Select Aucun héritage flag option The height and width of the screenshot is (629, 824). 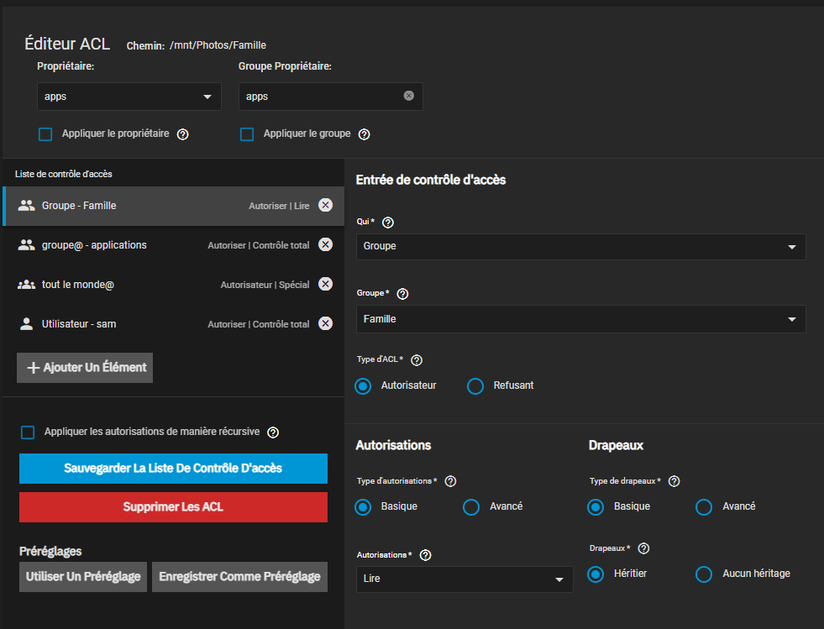pyautogui.click(x=704, y=574)
